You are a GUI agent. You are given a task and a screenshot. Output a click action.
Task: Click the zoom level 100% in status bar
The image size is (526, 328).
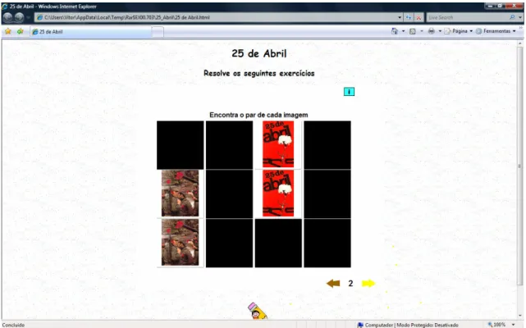click(x=497, y=325)
